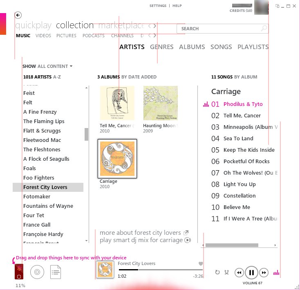Click the user profile picture
The width and height of the screenshot is (300, 290).
[x=261, y=7]
